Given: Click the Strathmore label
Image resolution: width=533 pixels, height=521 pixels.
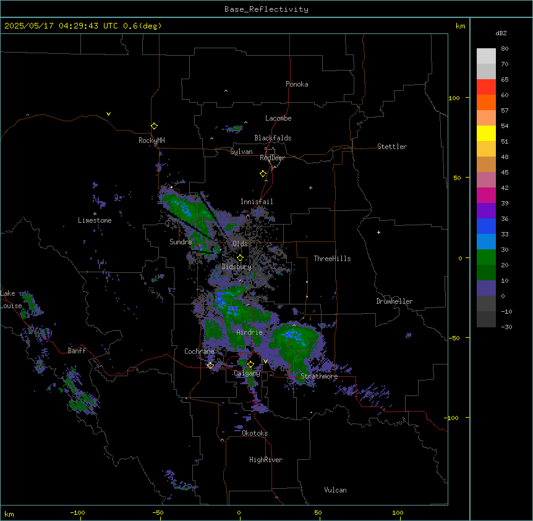Looking at the screenshot, I should point(319,376).
